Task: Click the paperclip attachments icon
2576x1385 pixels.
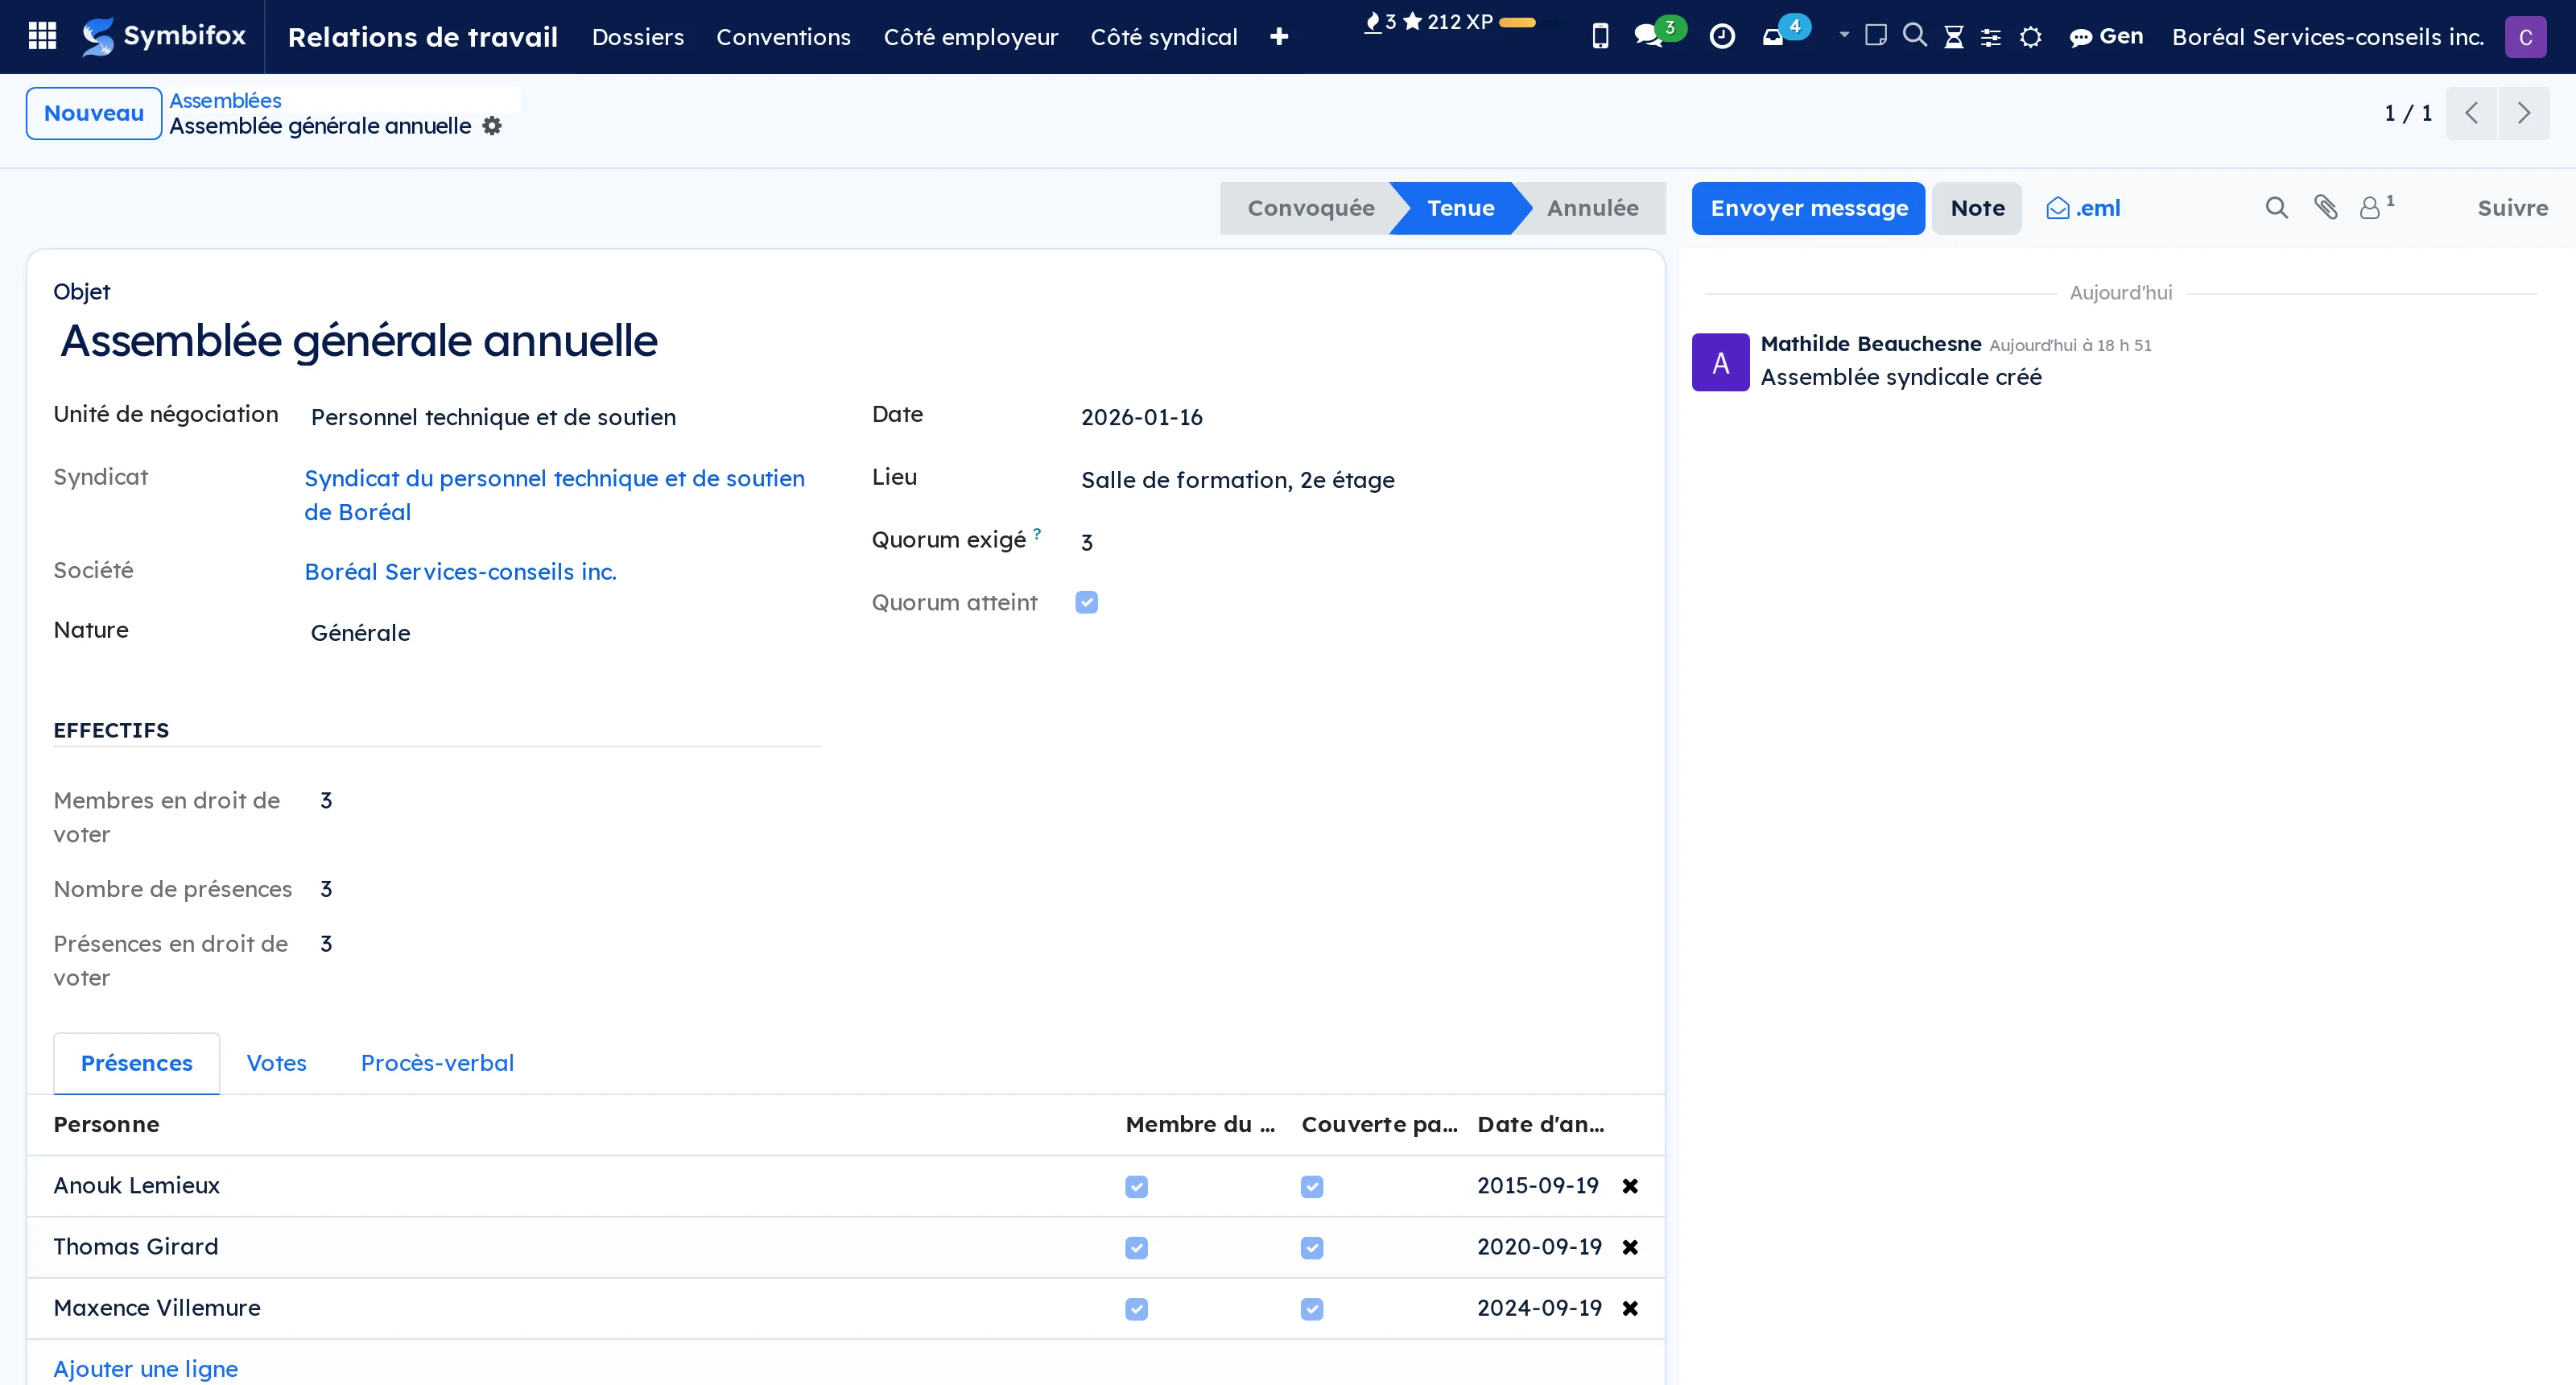Action: tap(2325, 207)
